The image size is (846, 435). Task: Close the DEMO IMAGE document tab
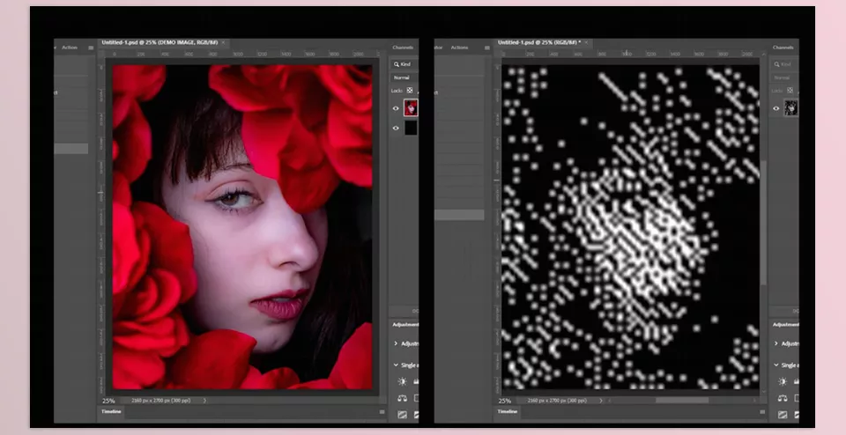[223, 42]
